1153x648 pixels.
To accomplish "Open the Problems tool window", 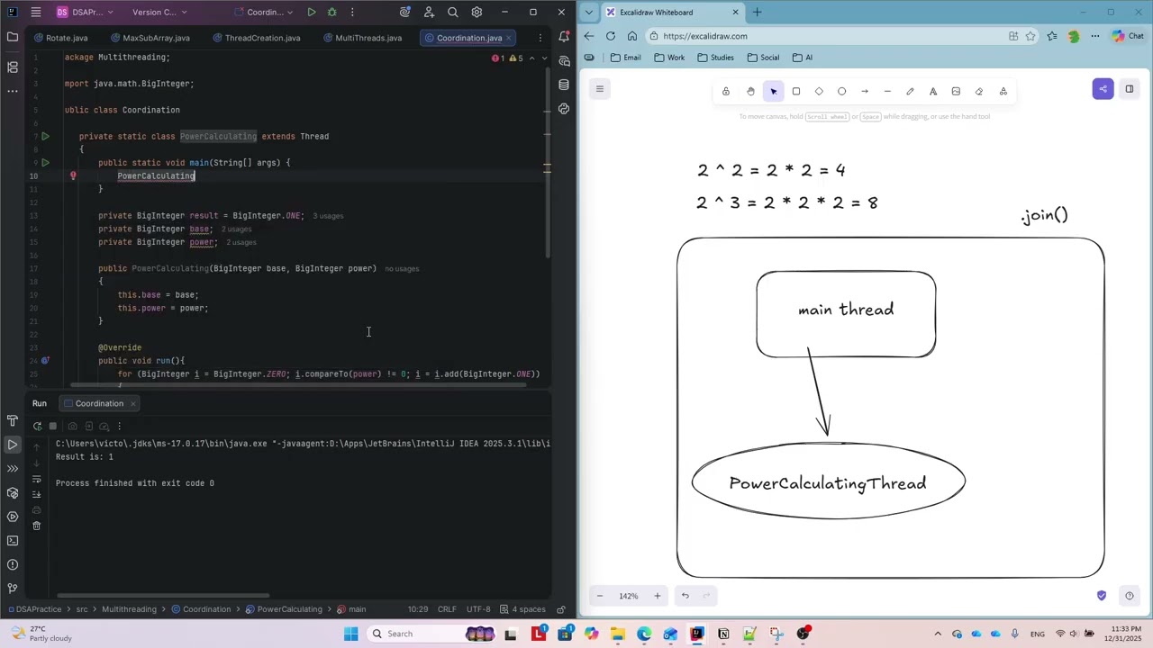I will point(13,564).
